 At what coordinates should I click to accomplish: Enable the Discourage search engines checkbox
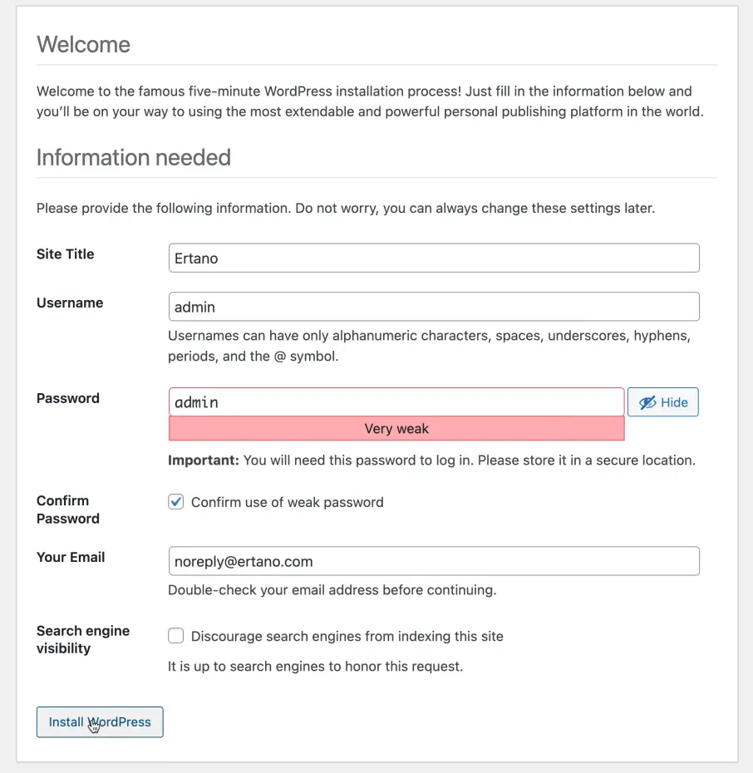pyautogui.click(x=176, y=637)
